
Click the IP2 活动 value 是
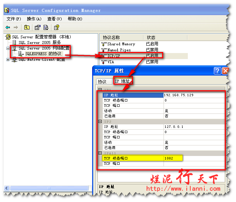(x=194, y=143)
